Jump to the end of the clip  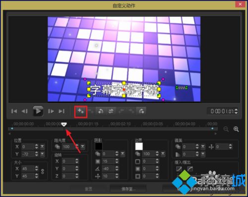tap(62, 111)
